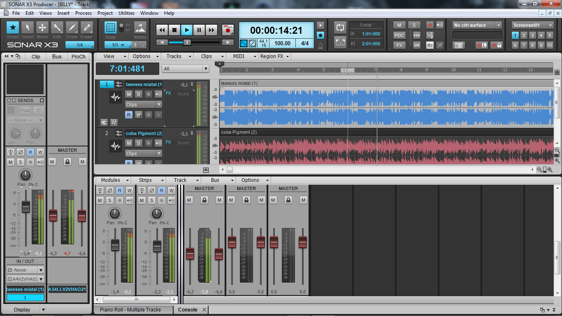Image resolution: width=562 pixels, height=316 pixels.
Task: Toggle the PDC override button
Action: click(x=399, y=35)
